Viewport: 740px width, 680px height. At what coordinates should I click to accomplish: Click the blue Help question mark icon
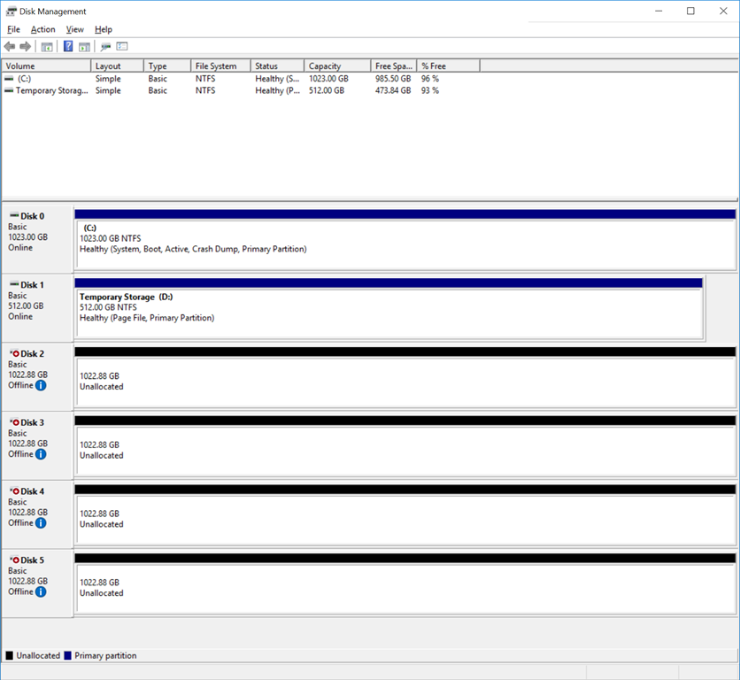coord(68,46)
